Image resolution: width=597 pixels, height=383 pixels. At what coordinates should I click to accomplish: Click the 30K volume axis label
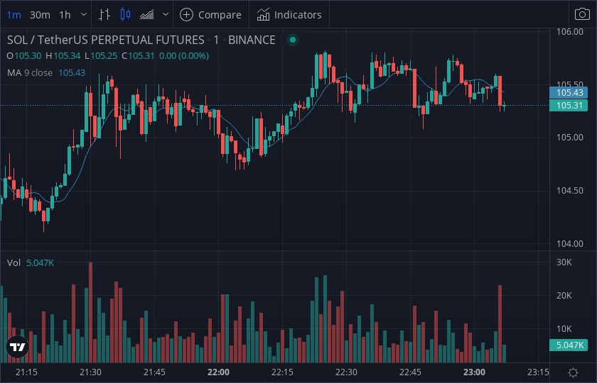pyautogui.click(x=564, y=262)
